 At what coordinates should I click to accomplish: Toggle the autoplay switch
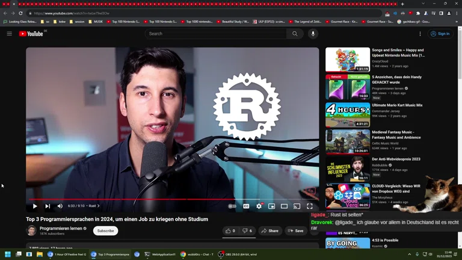coord(232,206)
